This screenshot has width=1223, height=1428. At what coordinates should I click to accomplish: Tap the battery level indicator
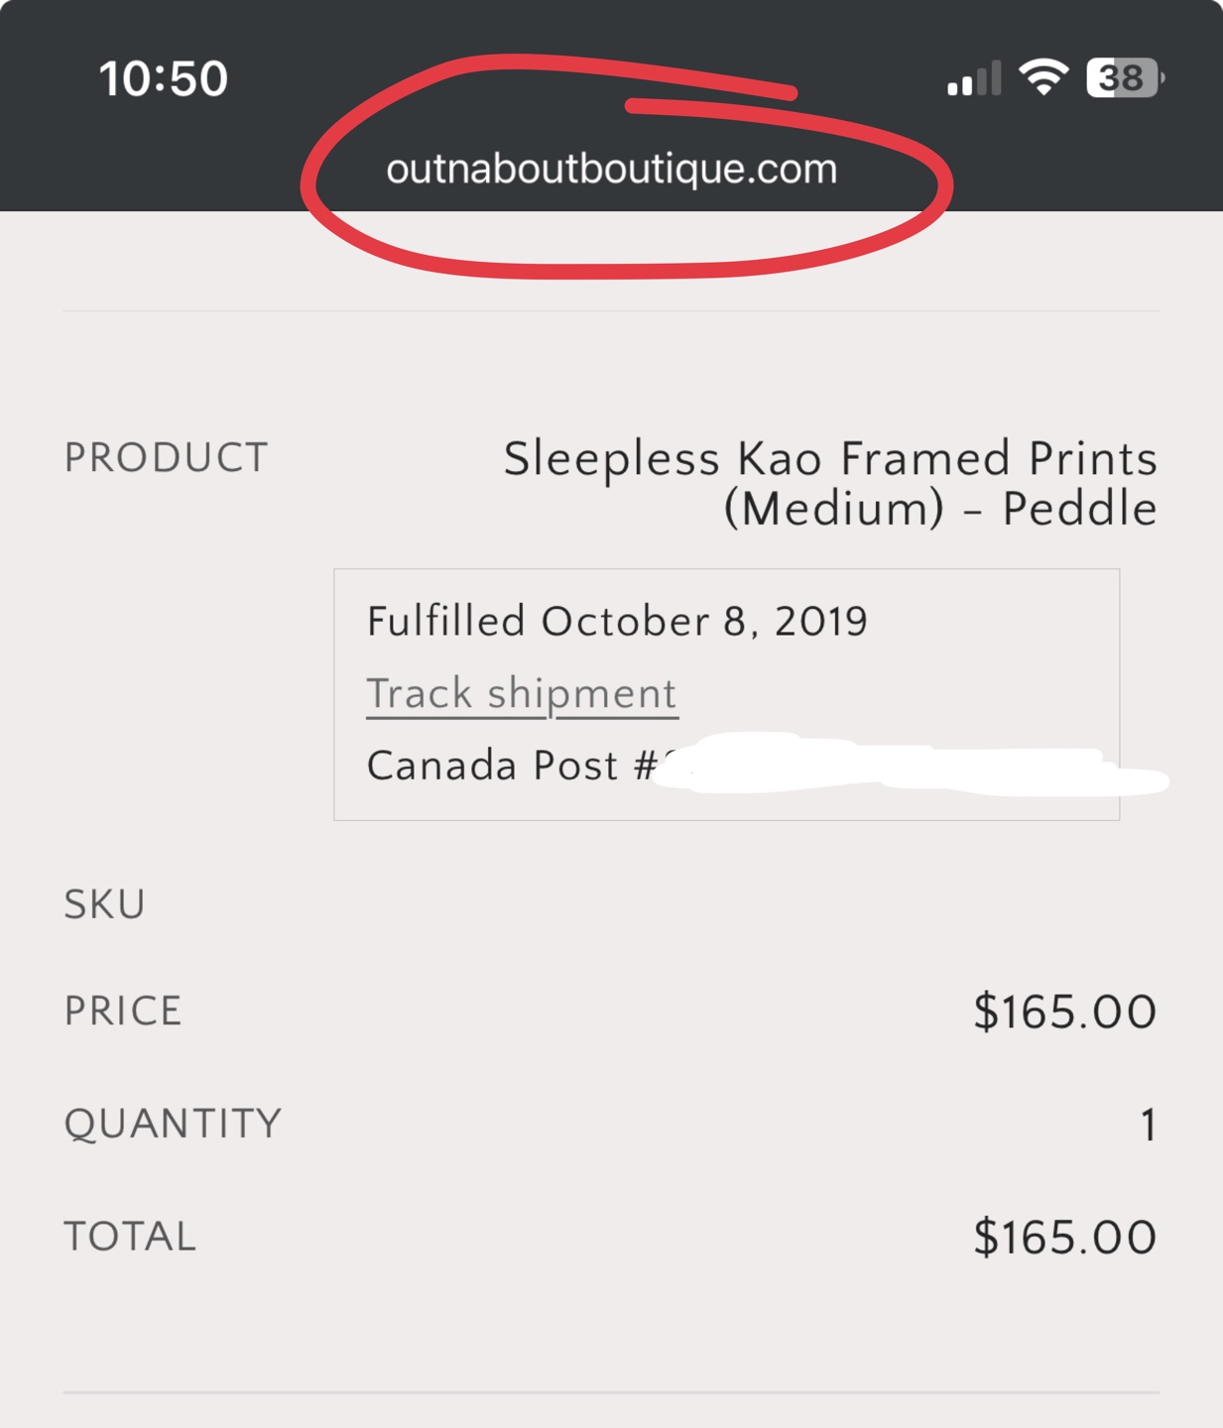click(x=1124, y=77)
